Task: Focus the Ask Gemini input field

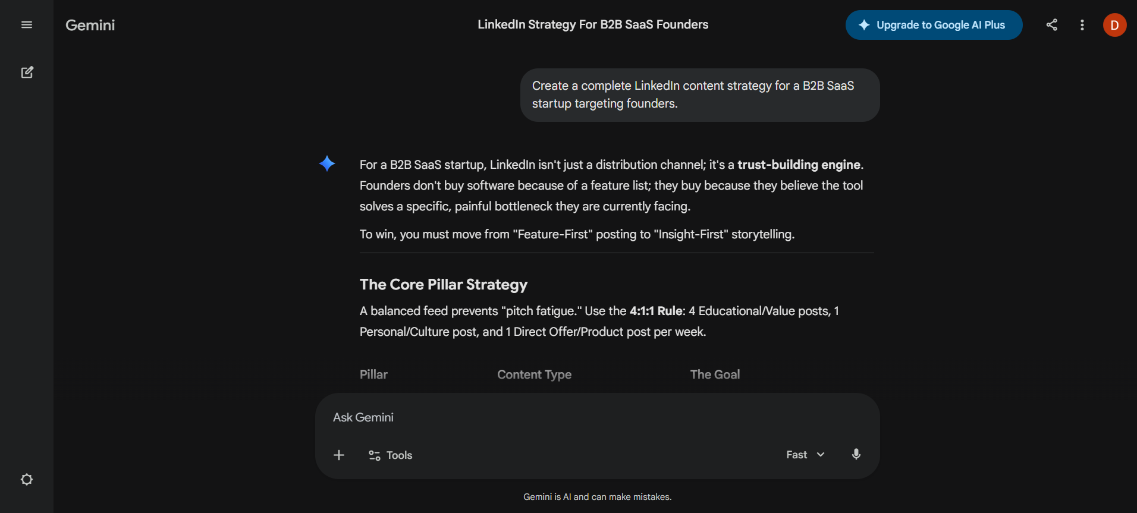Action: pos(597,417)
